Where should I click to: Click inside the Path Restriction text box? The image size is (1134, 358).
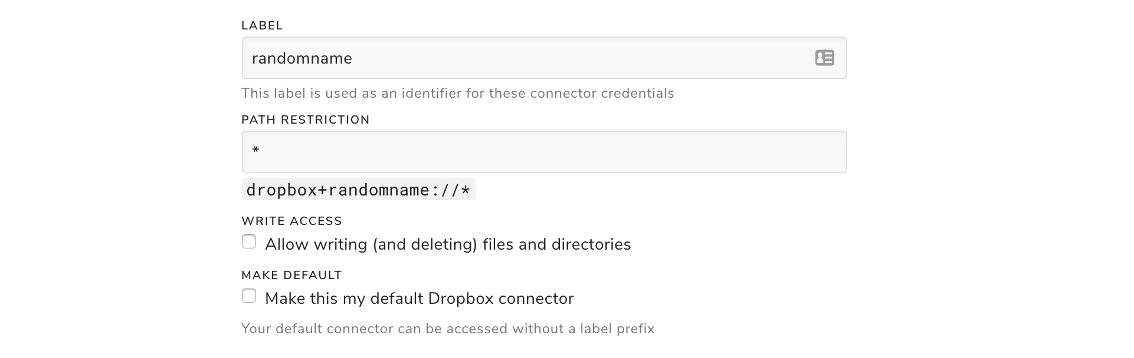544,152
